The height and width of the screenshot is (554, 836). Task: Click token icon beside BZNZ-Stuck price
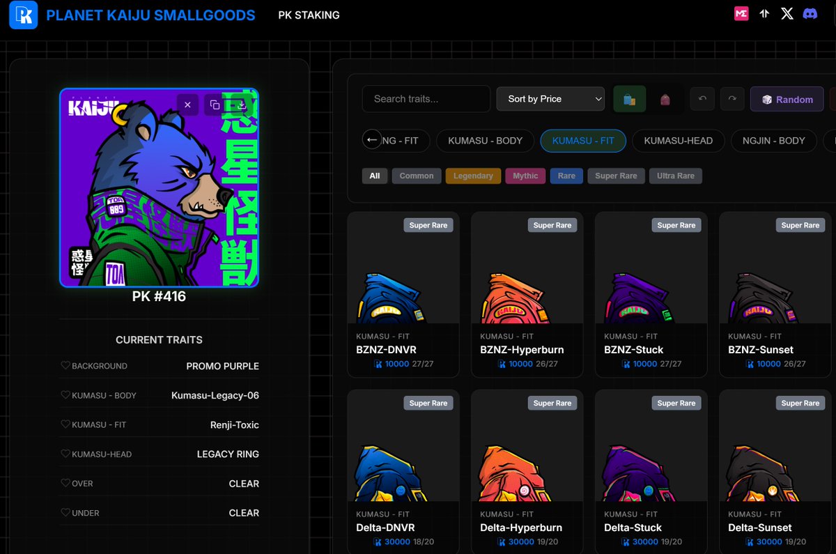coord(626,364)
